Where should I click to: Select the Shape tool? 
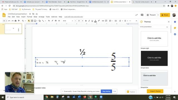[39, 21]
